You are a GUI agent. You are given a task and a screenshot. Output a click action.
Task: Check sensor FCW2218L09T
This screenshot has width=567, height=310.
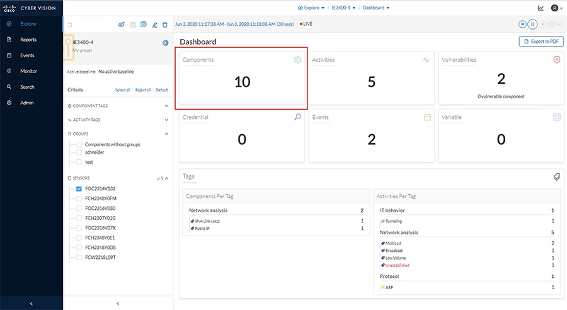[x=79, y=257]
